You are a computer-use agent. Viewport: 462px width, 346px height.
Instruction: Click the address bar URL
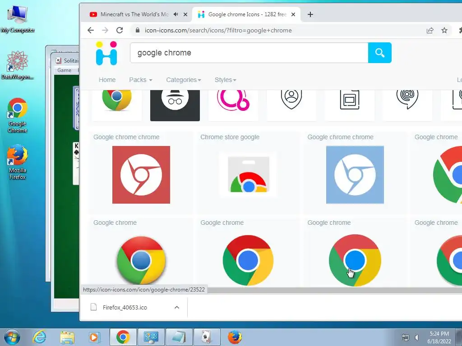(218, 30)
